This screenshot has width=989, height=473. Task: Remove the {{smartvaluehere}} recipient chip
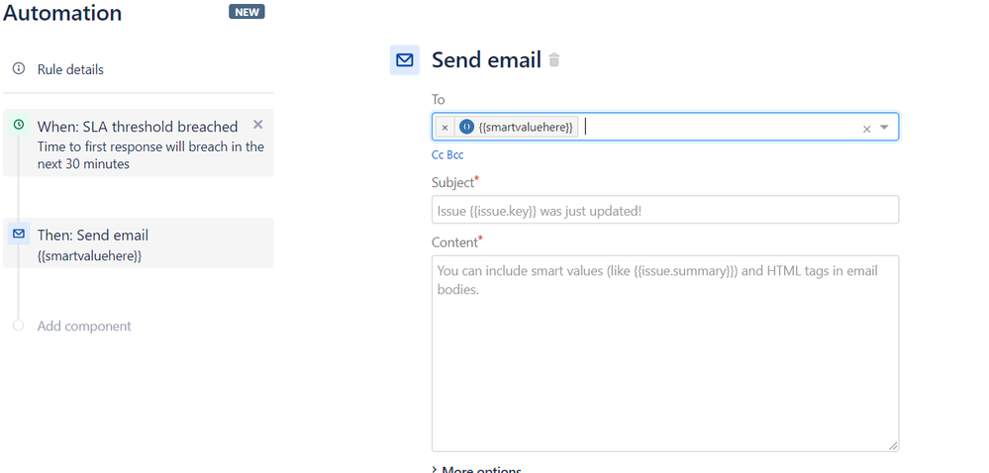coord(445,128)
